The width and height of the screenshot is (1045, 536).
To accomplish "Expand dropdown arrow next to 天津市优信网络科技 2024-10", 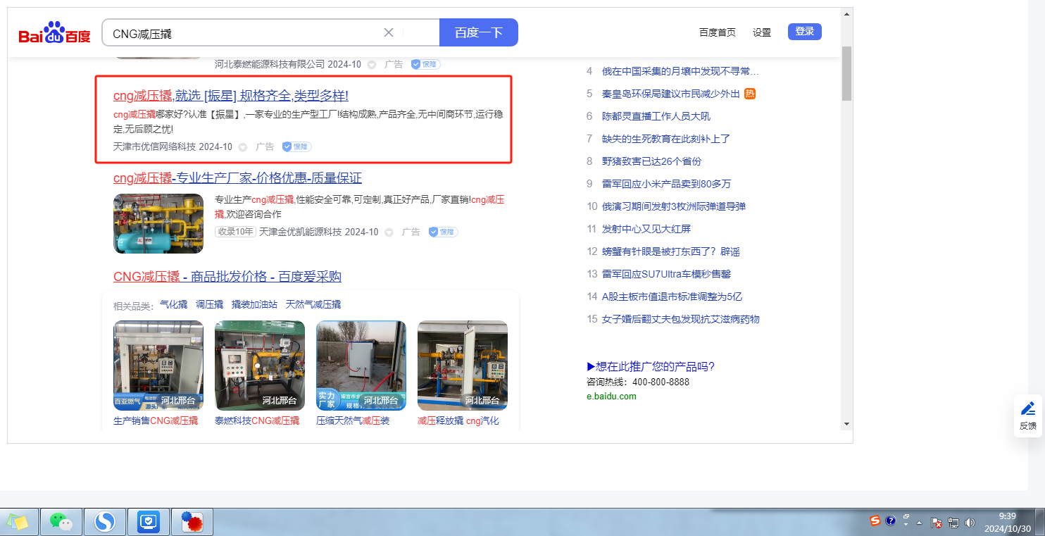I will pyautogui.click(x=243, y=147).
